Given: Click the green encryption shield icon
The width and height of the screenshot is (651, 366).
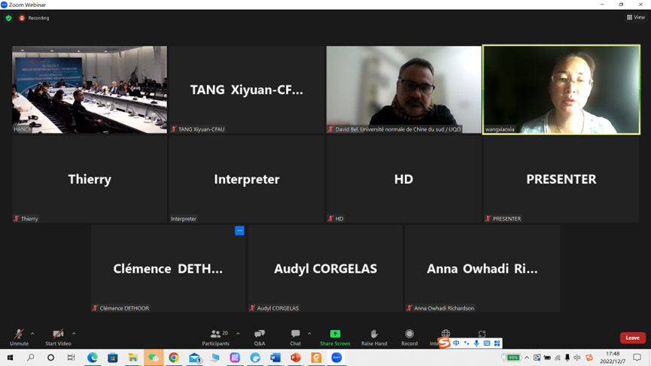Looking at the screenshot, I should tap(8, 18).
